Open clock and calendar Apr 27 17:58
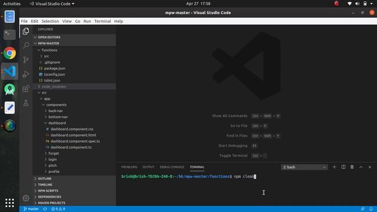377x212 pixels. 198,4
